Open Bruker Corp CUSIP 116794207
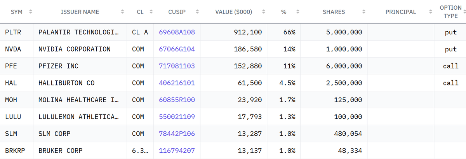The image size is (466, 159). (177, 150)
